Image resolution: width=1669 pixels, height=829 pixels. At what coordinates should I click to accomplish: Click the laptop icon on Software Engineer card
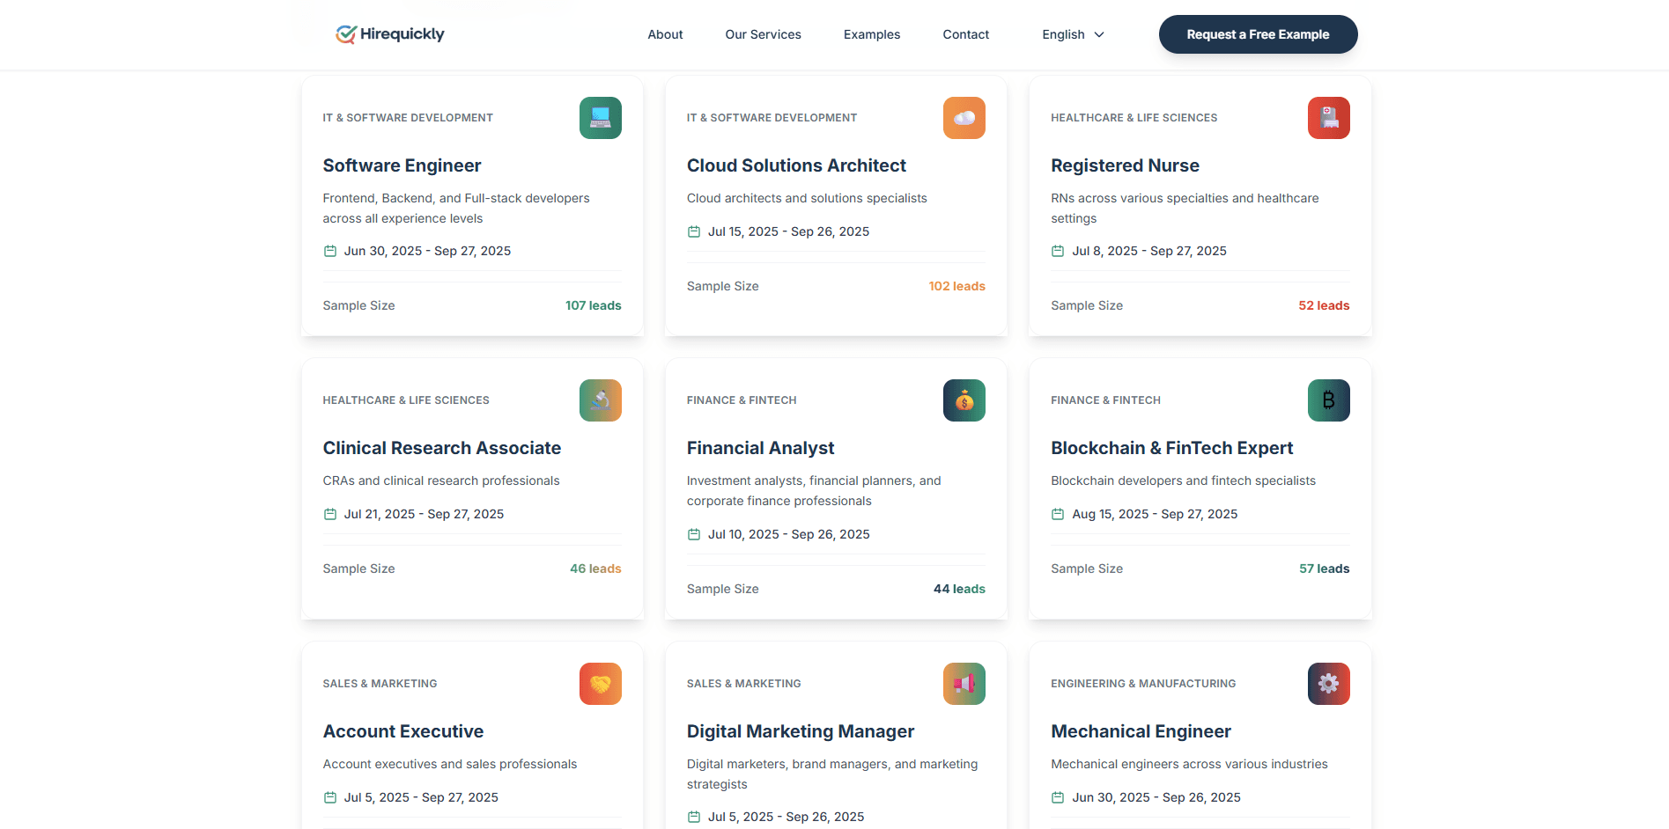(x=601, y=118)
